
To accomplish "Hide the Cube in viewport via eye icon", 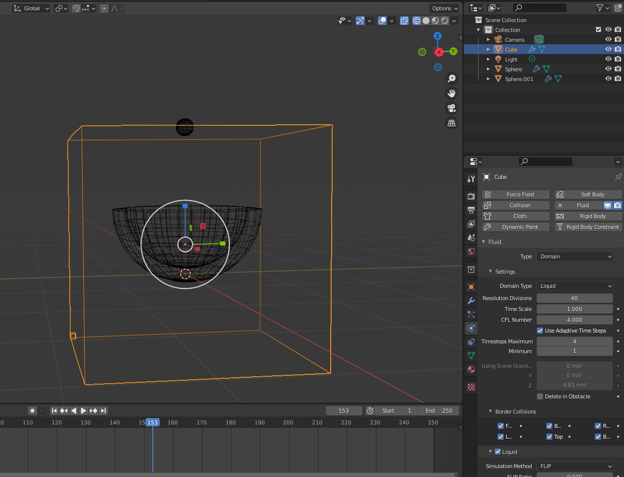I will click(x=608, y=49).
